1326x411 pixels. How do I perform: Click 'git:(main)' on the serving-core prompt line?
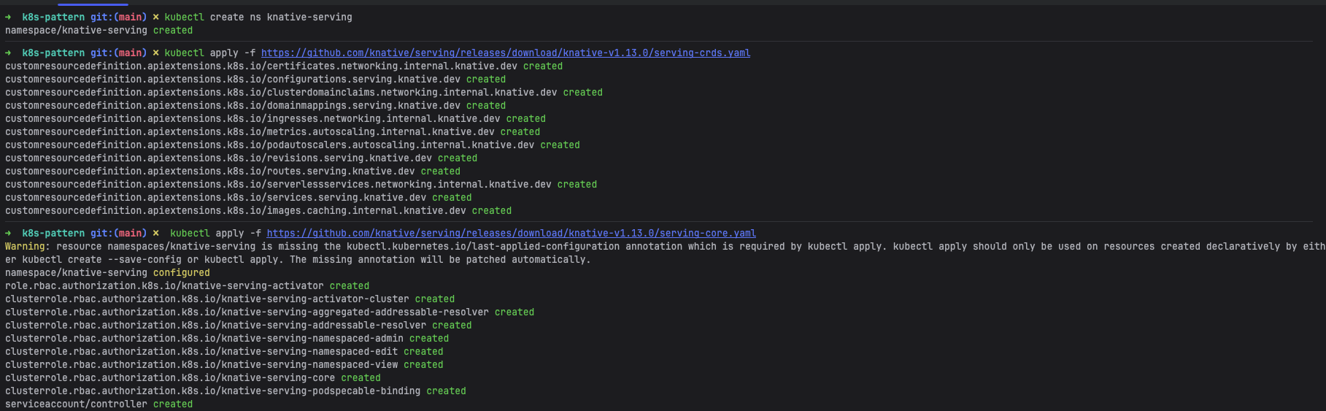(119, 233)
